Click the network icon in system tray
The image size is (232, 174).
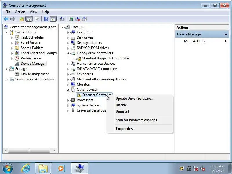[x=196, y=168]
